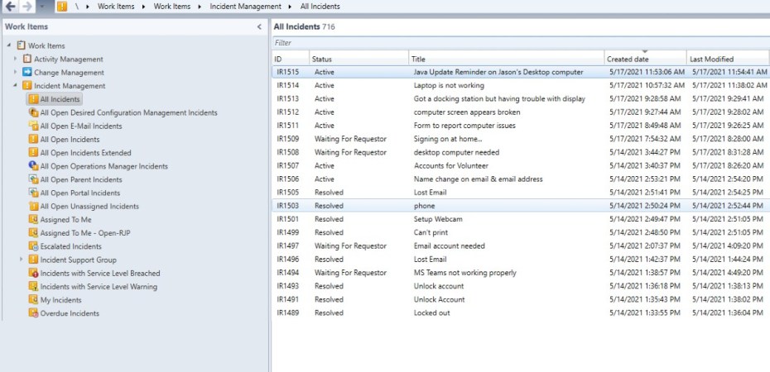Sort by the Title column header
This screenshot has height=372, width=770.
point(507,59)
